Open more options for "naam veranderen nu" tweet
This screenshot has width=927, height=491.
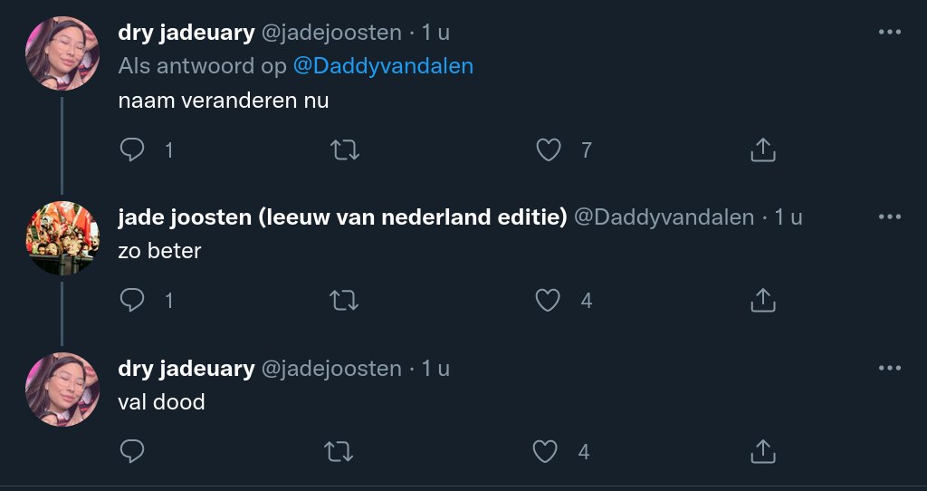pos(890,33)
